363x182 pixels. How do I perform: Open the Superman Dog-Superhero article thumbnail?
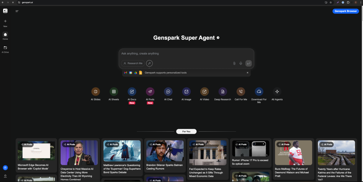(122, 151)
